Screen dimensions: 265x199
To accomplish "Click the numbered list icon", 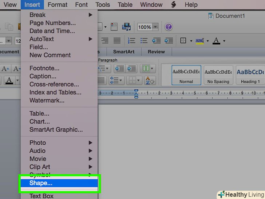I will pyautogui.click(x=131, y=40).
